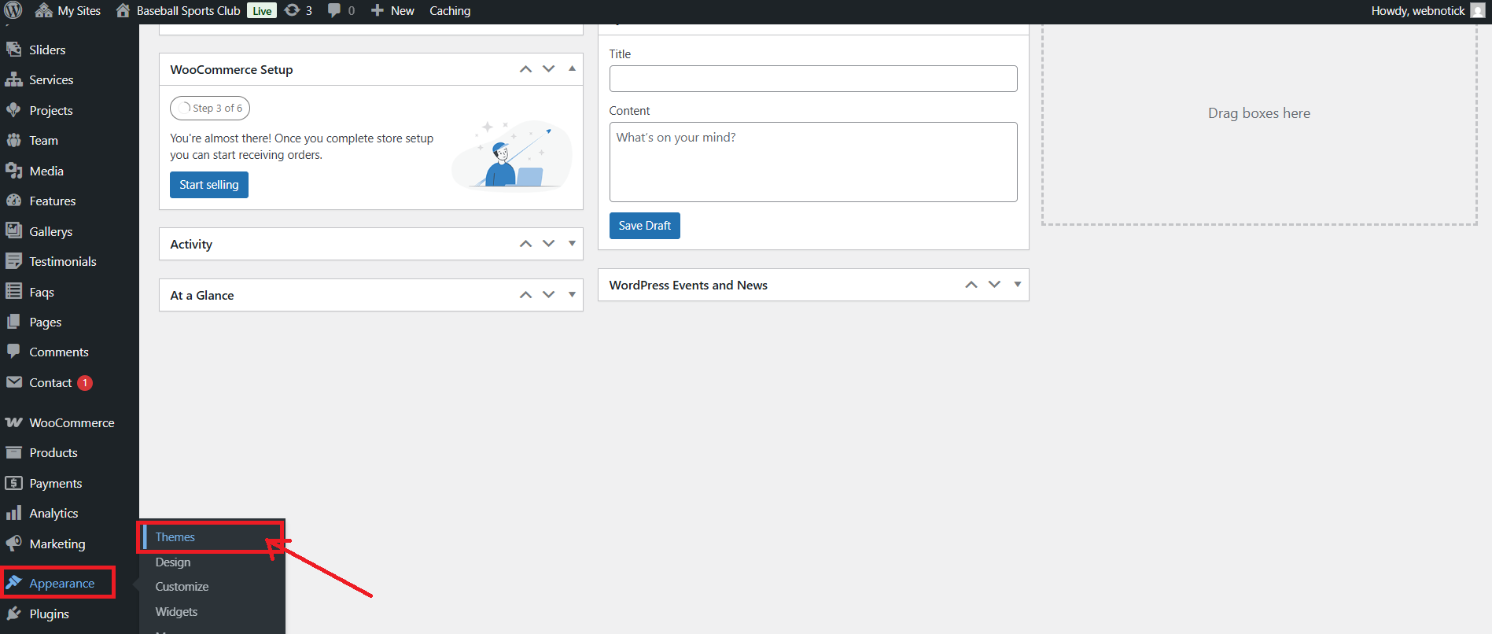Go to Analytics in the sidebar
Image resolution: width=1492 pixels, height=634 pixels.
(x=53, y=513)
